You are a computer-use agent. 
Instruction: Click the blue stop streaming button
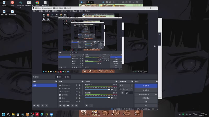(x=146, y=86)
